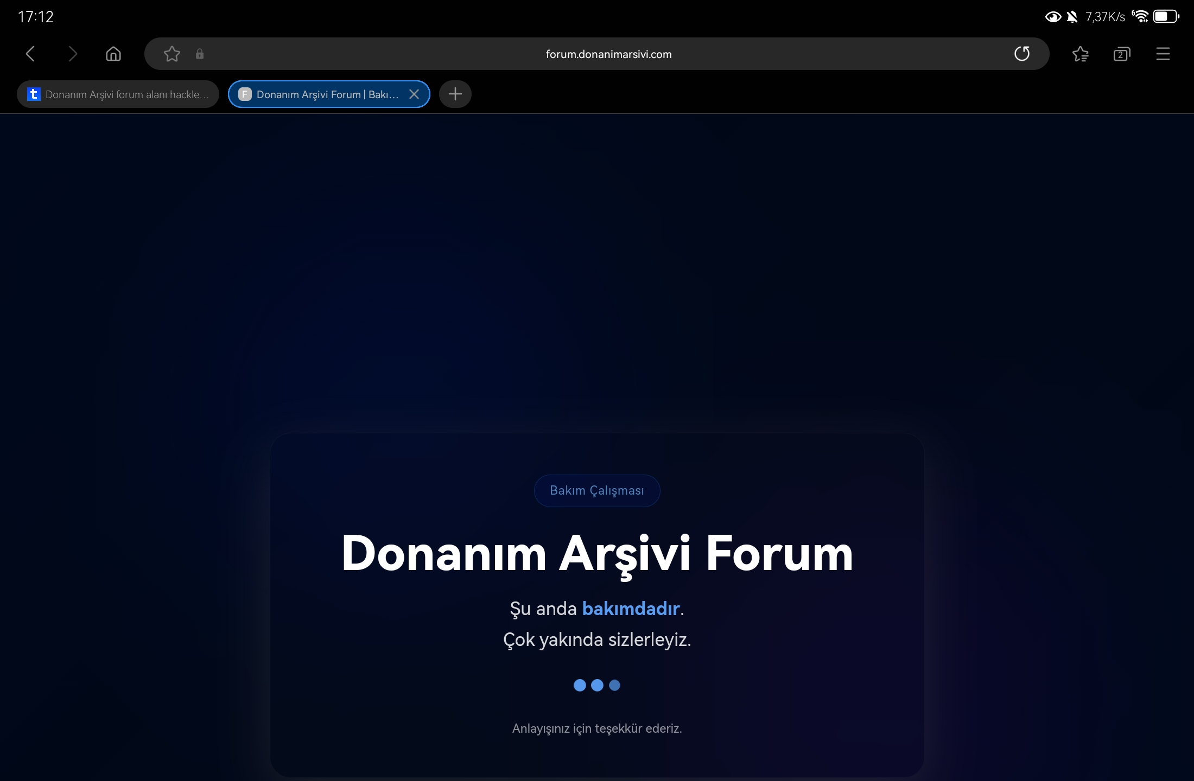Click the blue word "bakımdadır"
This screenshot has height=781, width=1194.
pos(631,609)
